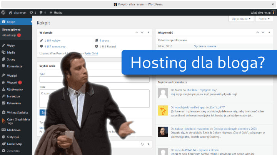
Task: Open Writing Statistics plugin page
Action: (x=18, y=113)
